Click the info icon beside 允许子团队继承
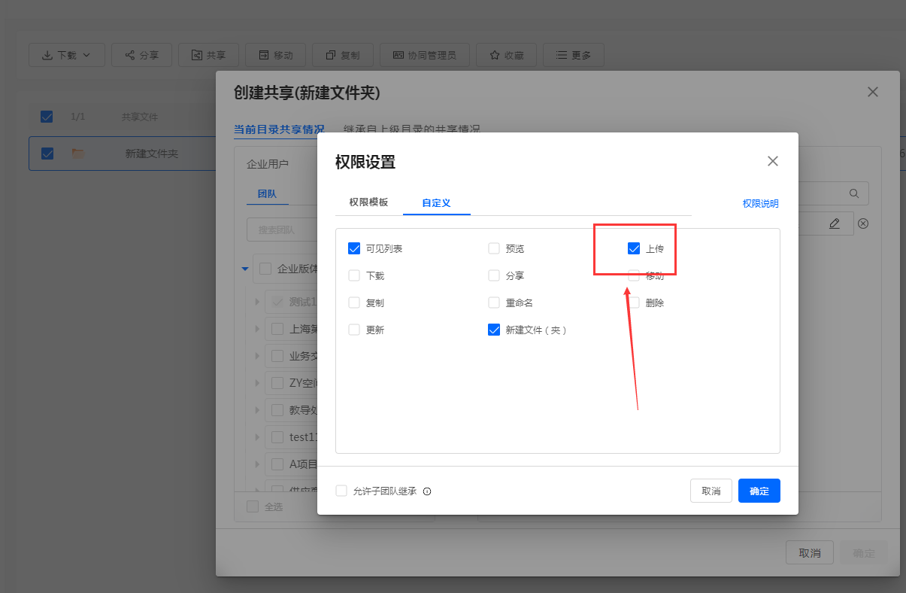 coord(427,491)
